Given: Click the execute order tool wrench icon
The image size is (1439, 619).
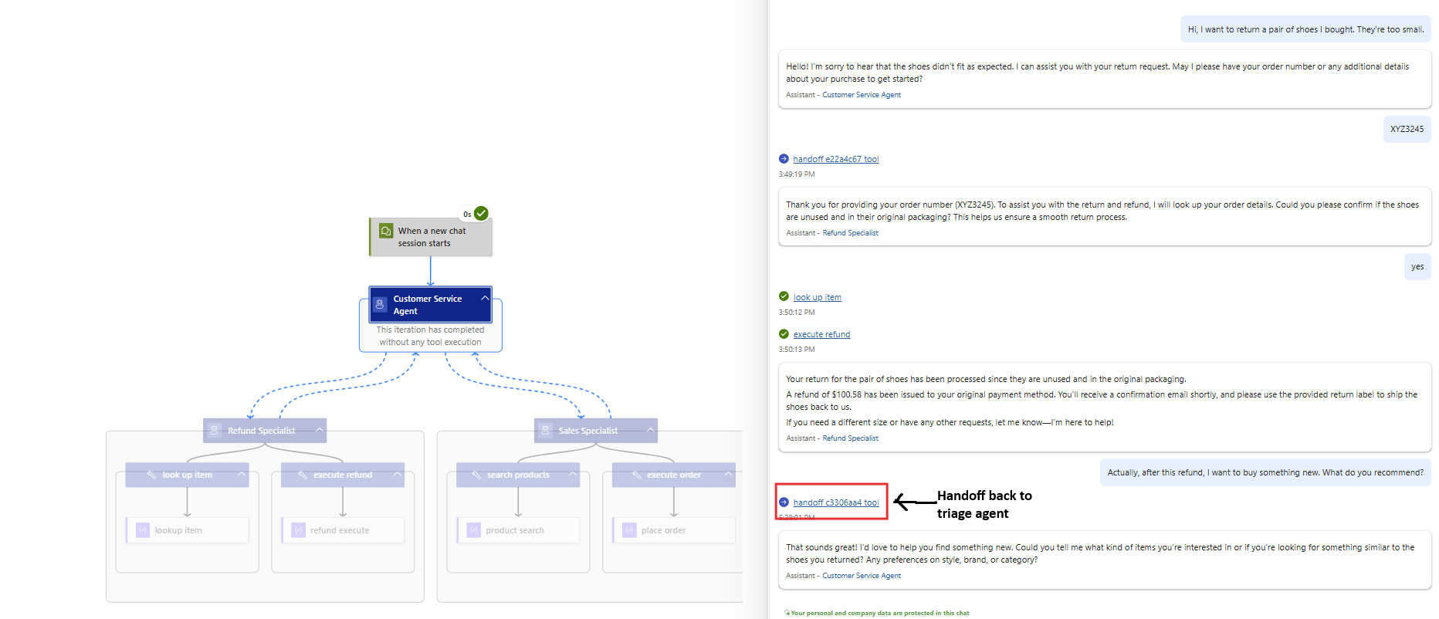Looking at the screenshot, I should 636,475.
